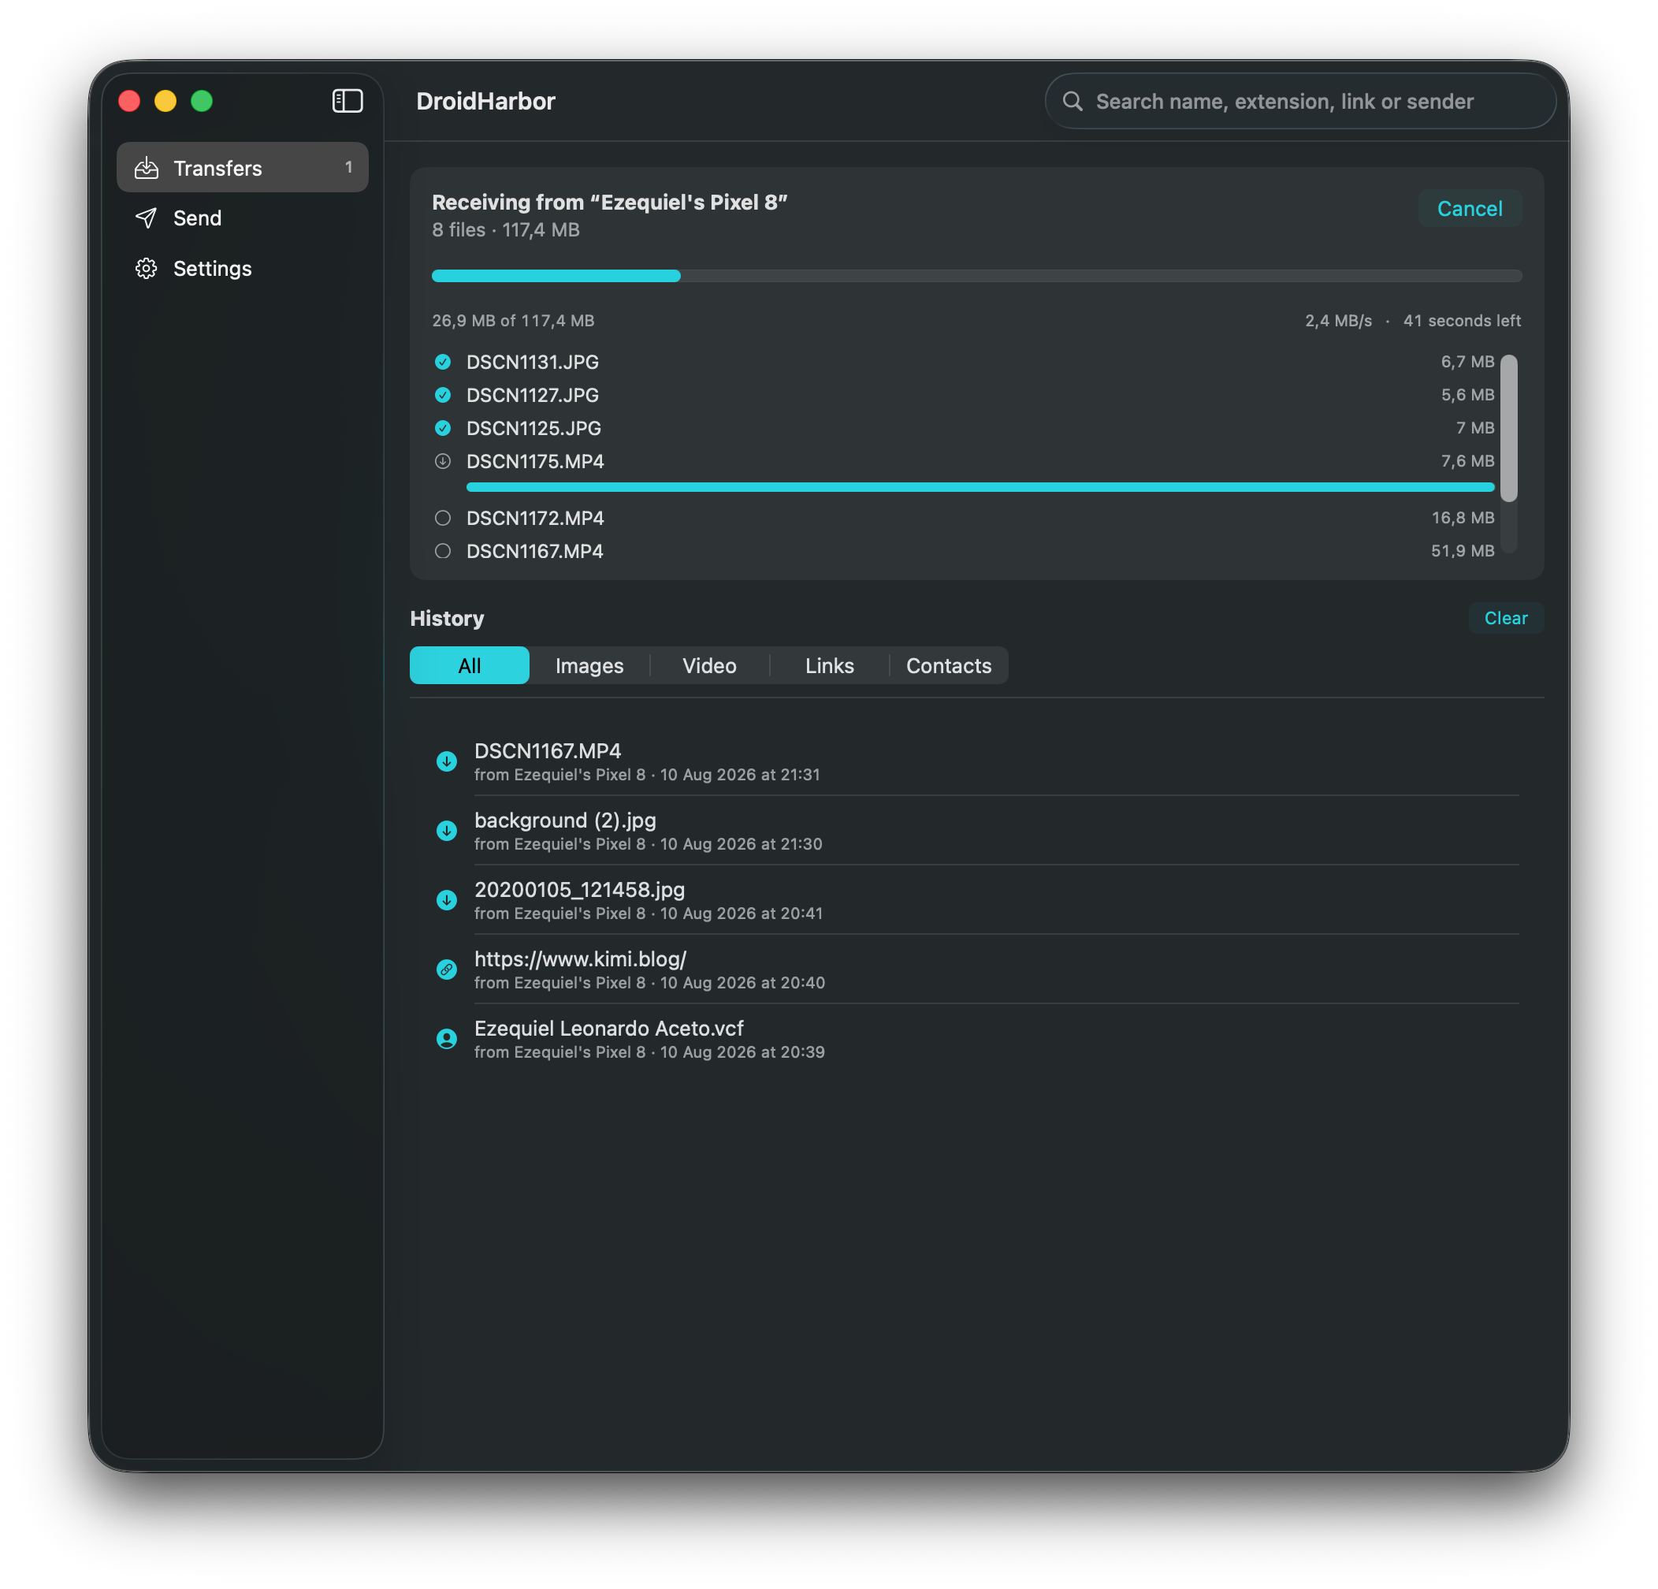Click the "2,4 MB/s" speed text
1658x1589 pixels.
1338,321
